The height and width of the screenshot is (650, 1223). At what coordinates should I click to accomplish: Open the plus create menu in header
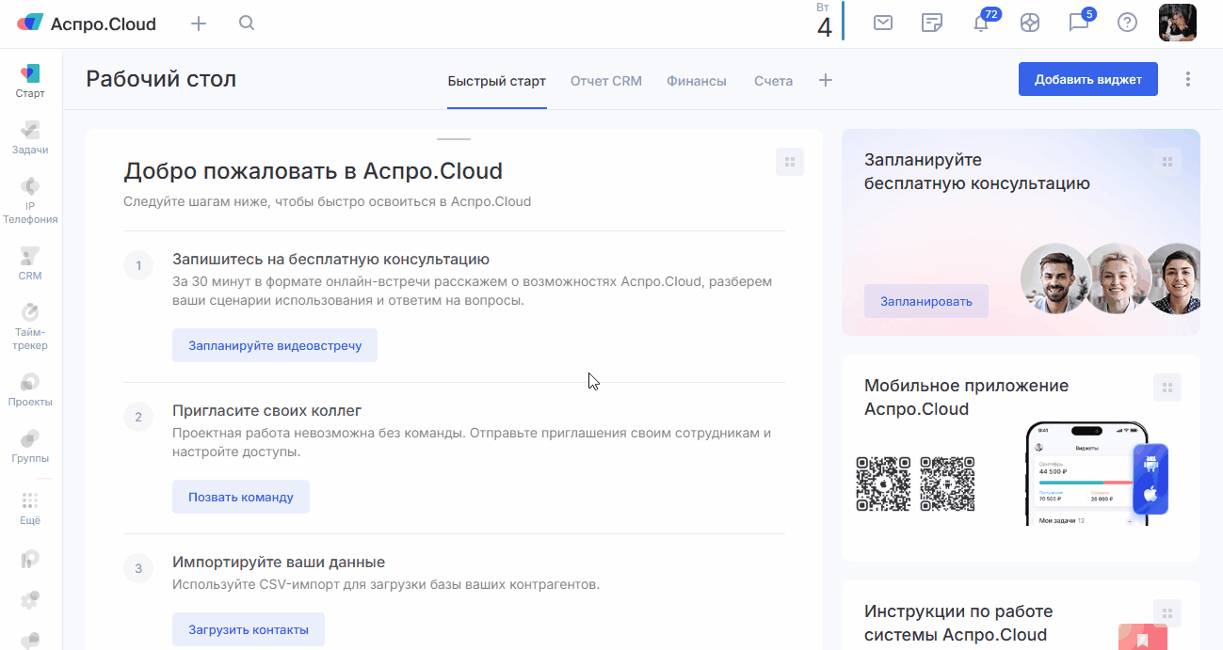tap(199, 24)
